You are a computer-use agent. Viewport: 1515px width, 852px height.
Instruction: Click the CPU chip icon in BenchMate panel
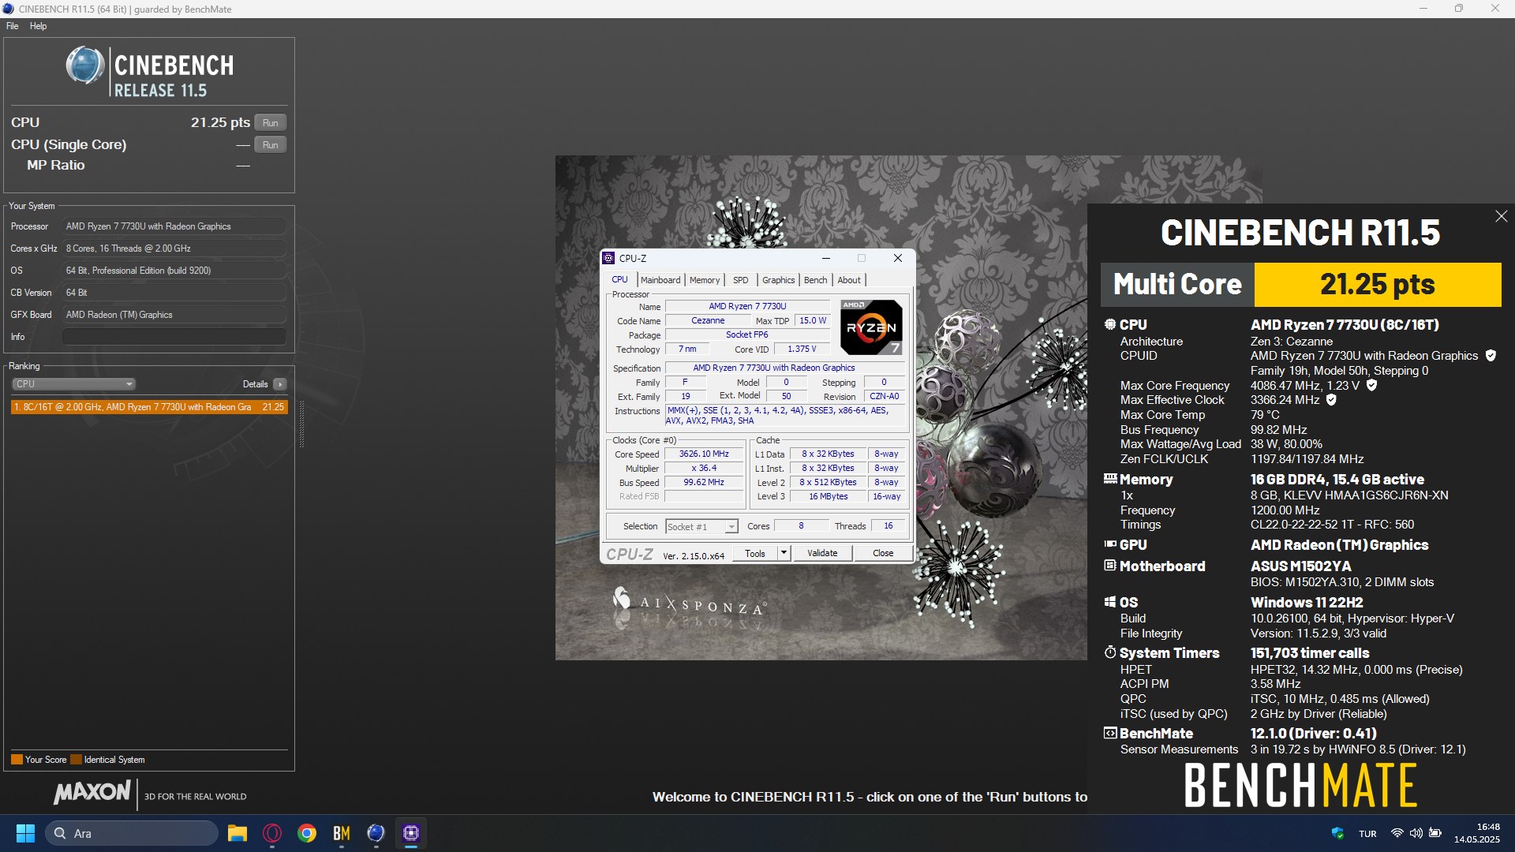point(1110,324)
